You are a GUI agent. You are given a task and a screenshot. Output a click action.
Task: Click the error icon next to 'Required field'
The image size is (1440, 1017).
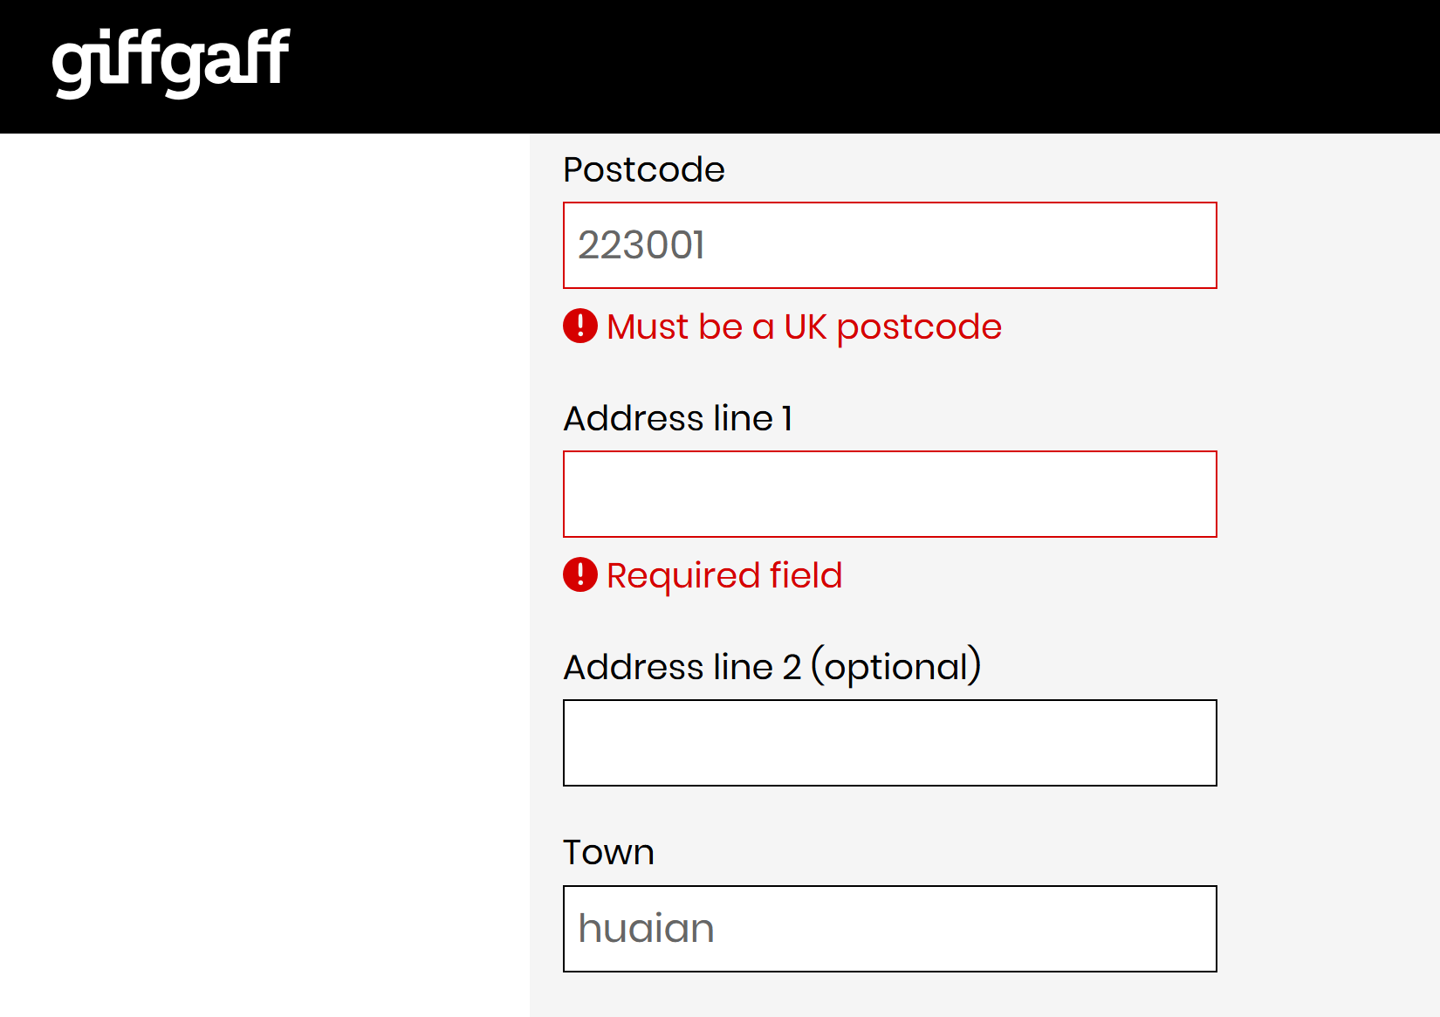click(x=580, y=575)
